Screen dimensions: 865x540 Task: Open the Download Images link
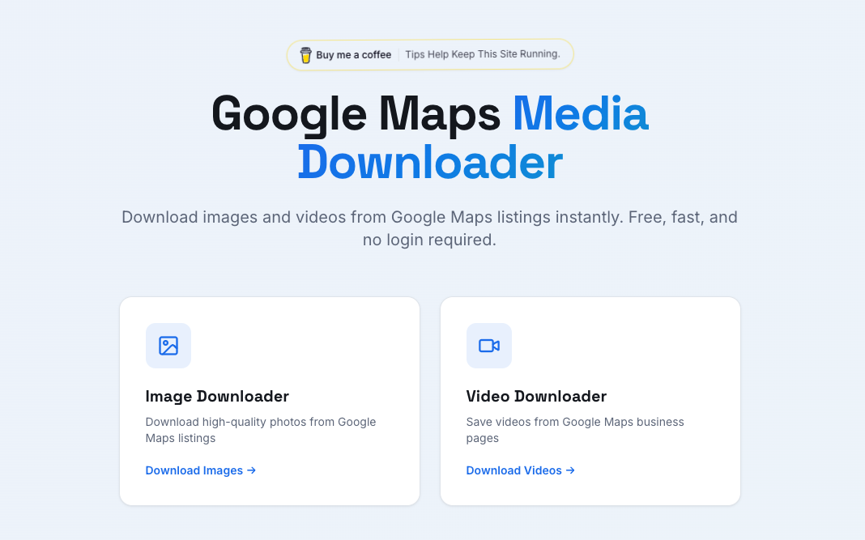click(201, 470)
